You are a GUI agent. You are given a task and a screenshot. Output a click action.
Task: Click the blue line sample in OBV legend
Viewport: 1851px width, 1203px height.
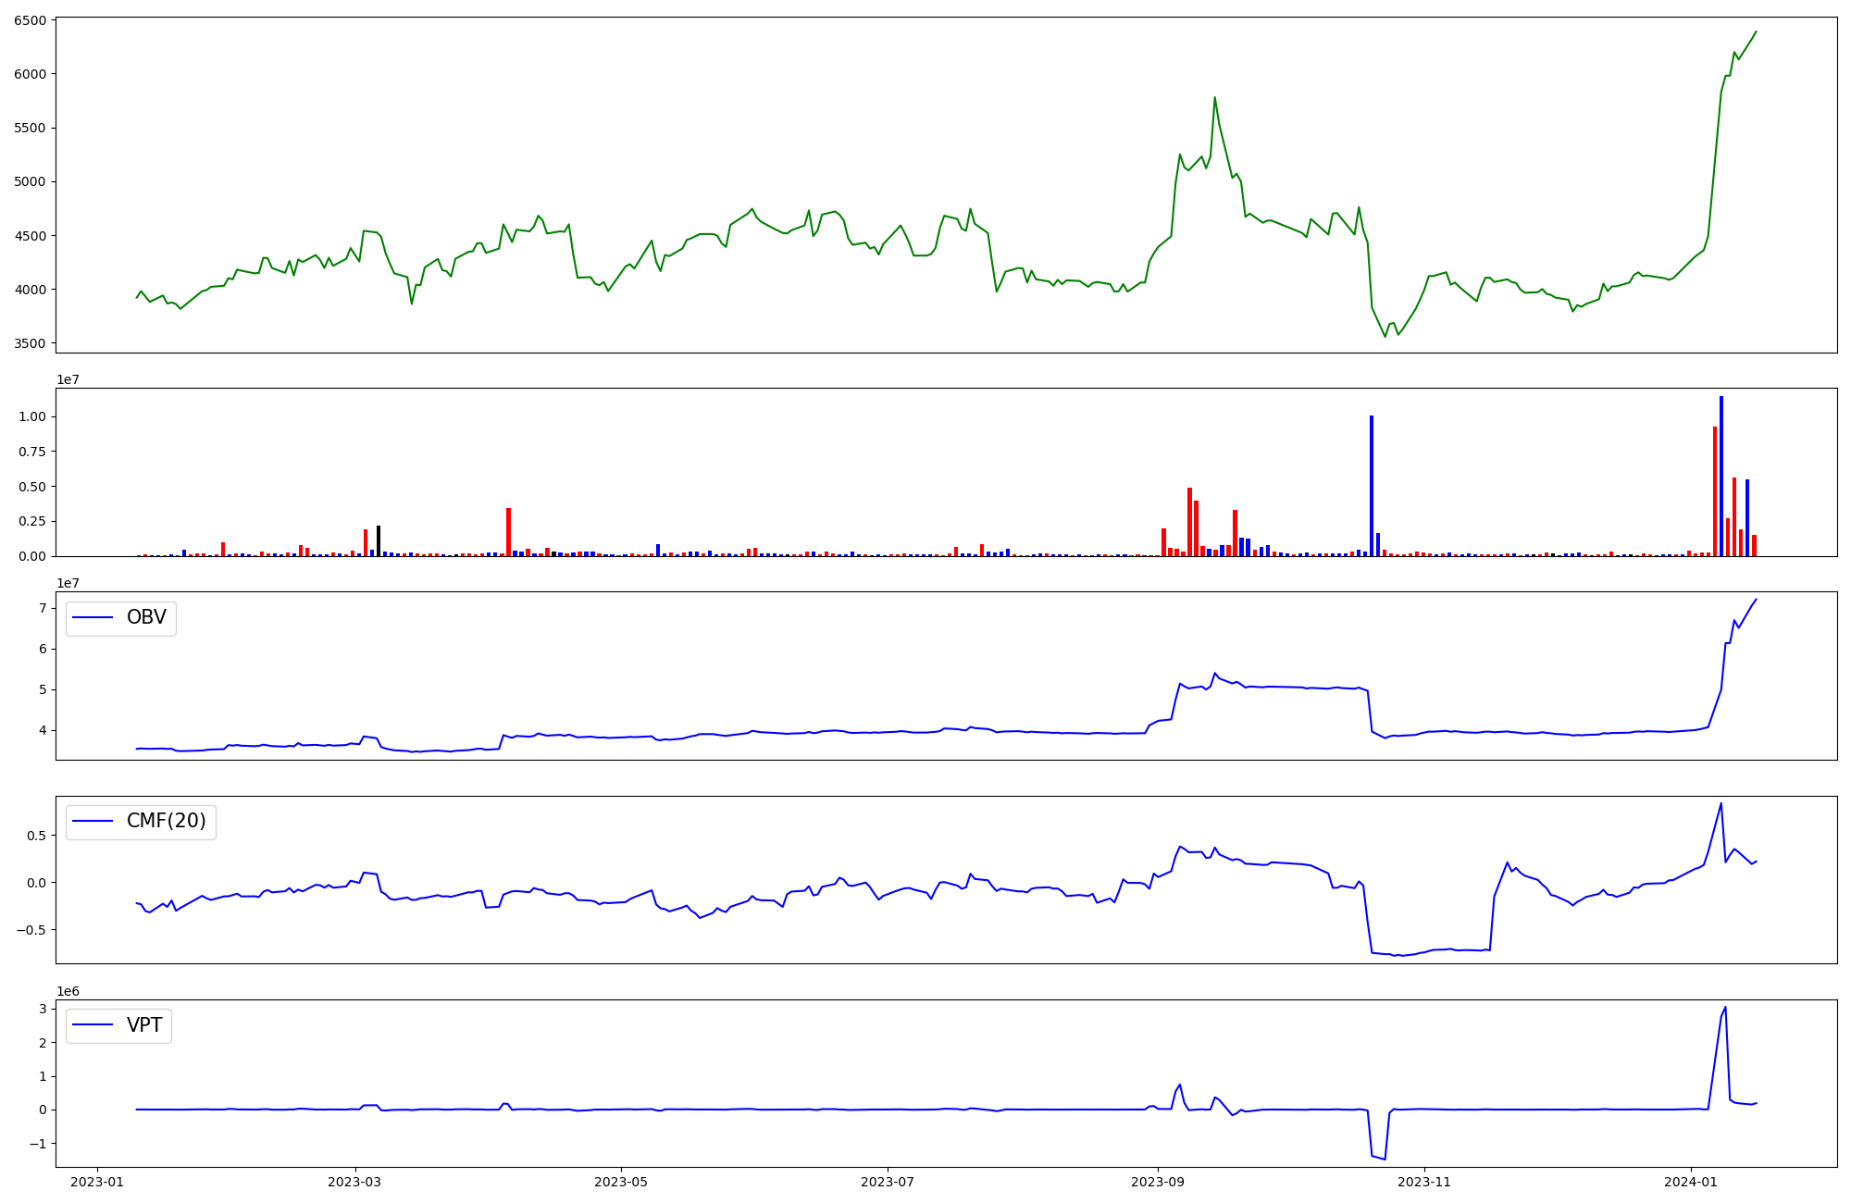pyautogui.click(x=93, y=618)
